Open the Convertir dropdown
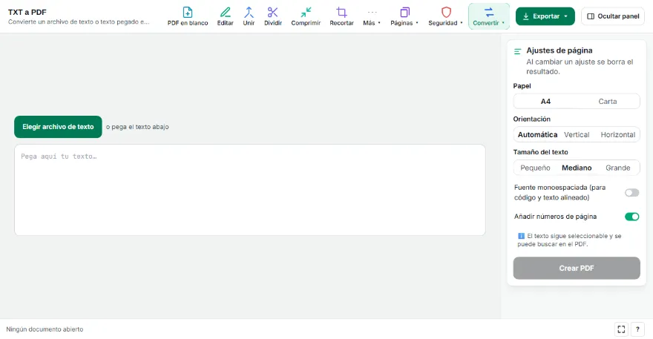The image size is (653, 339). pos(489,16)
